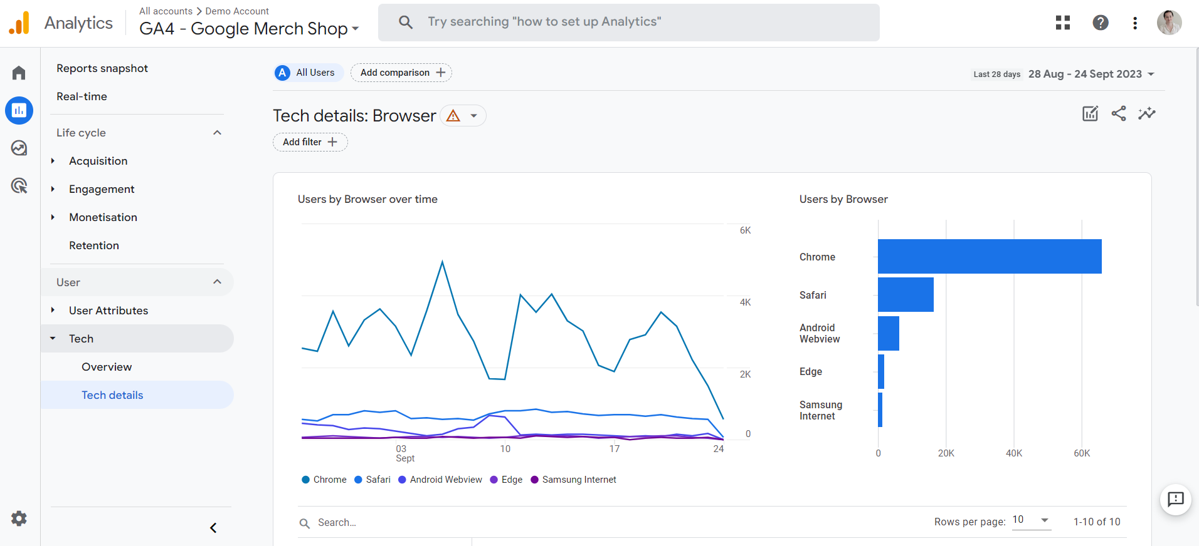Open the Insights sparkline icon

coord(1147,113)
